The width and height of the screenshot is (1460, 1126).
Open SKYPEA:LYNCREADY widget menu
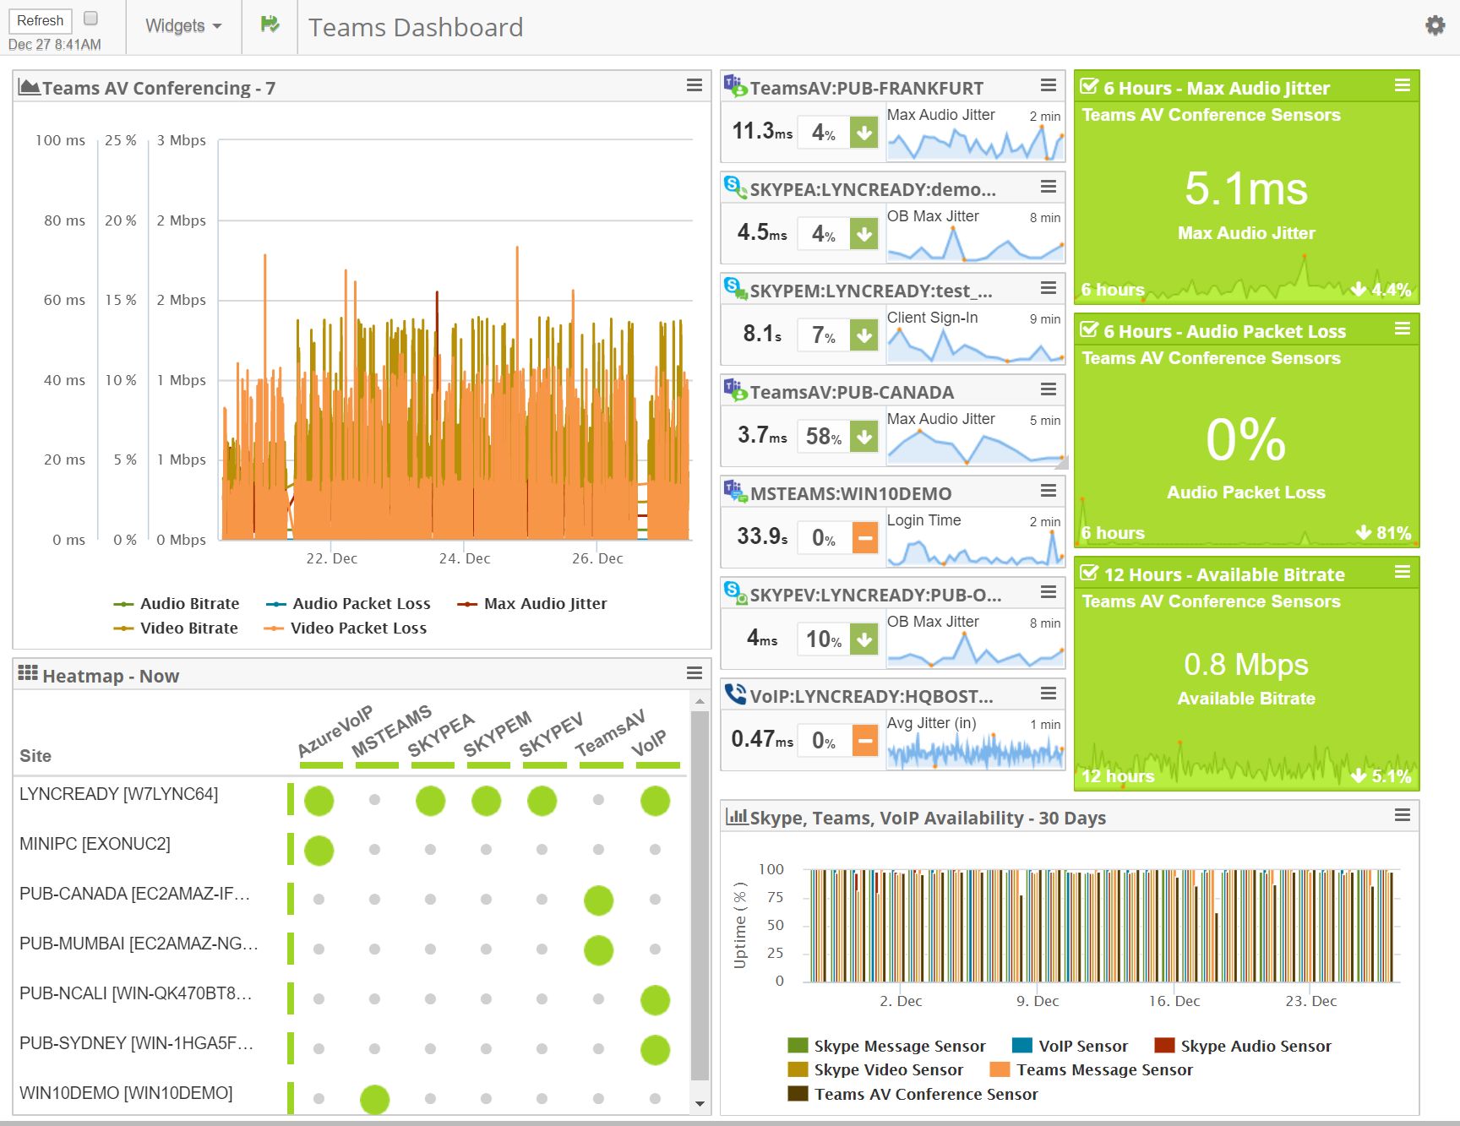tap(1049, 187)
